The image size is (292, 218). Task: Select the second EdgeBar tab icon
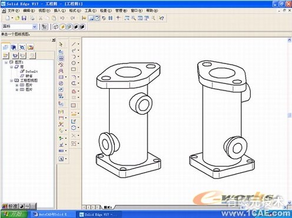14,47
